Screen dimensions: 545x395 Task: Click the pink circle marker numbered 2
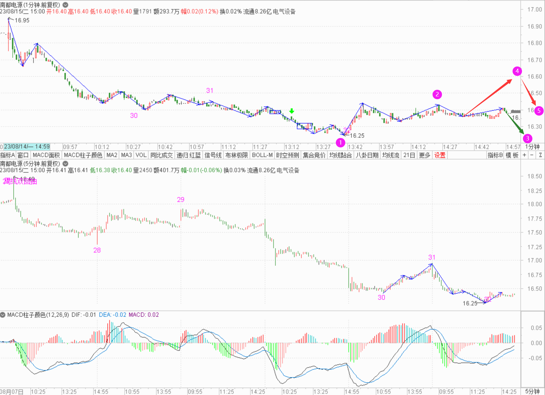coord(437,94)
